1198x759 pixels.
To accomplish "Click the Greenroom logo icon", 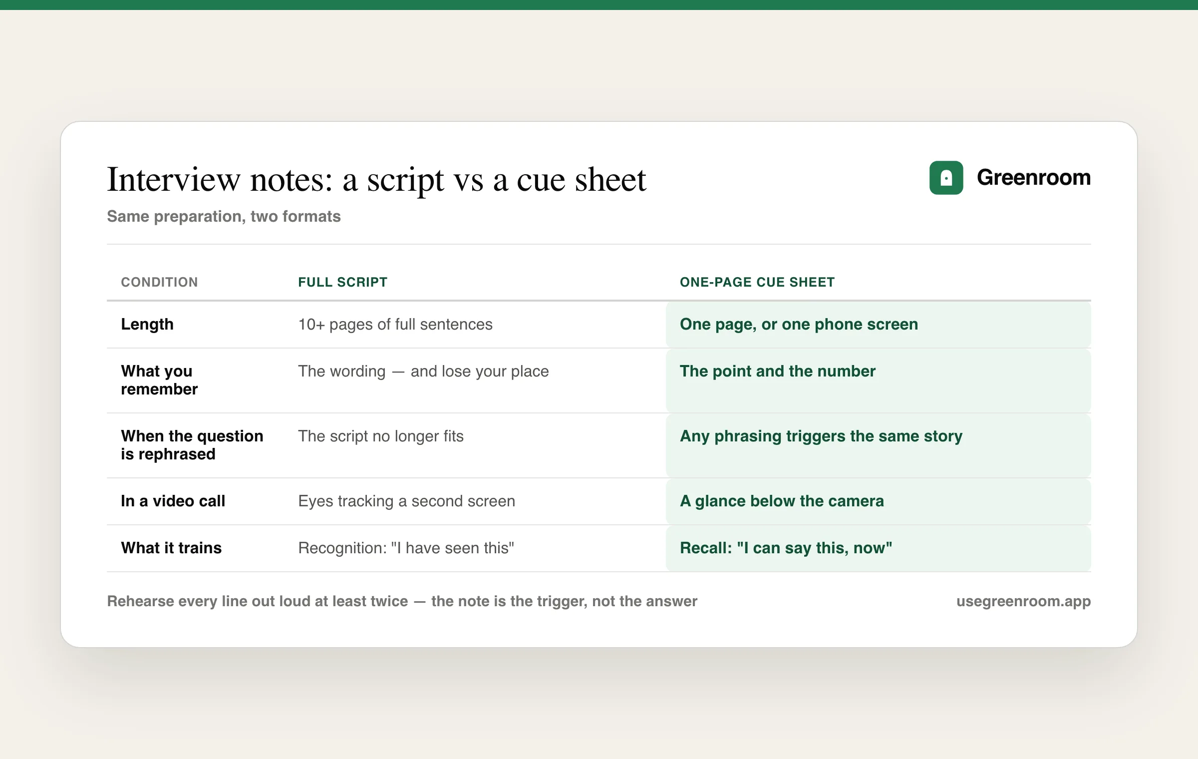I will pos(946,178).
